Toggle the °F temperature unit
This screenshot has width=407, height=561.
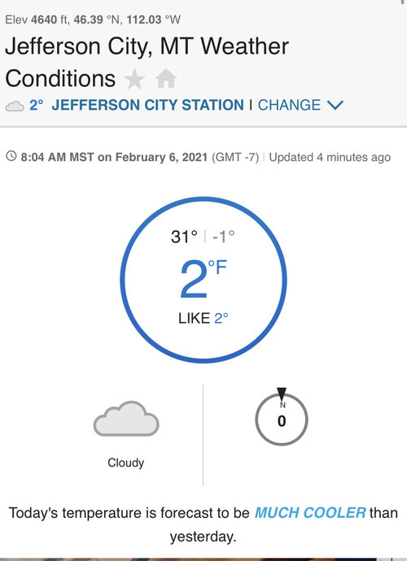217,267
